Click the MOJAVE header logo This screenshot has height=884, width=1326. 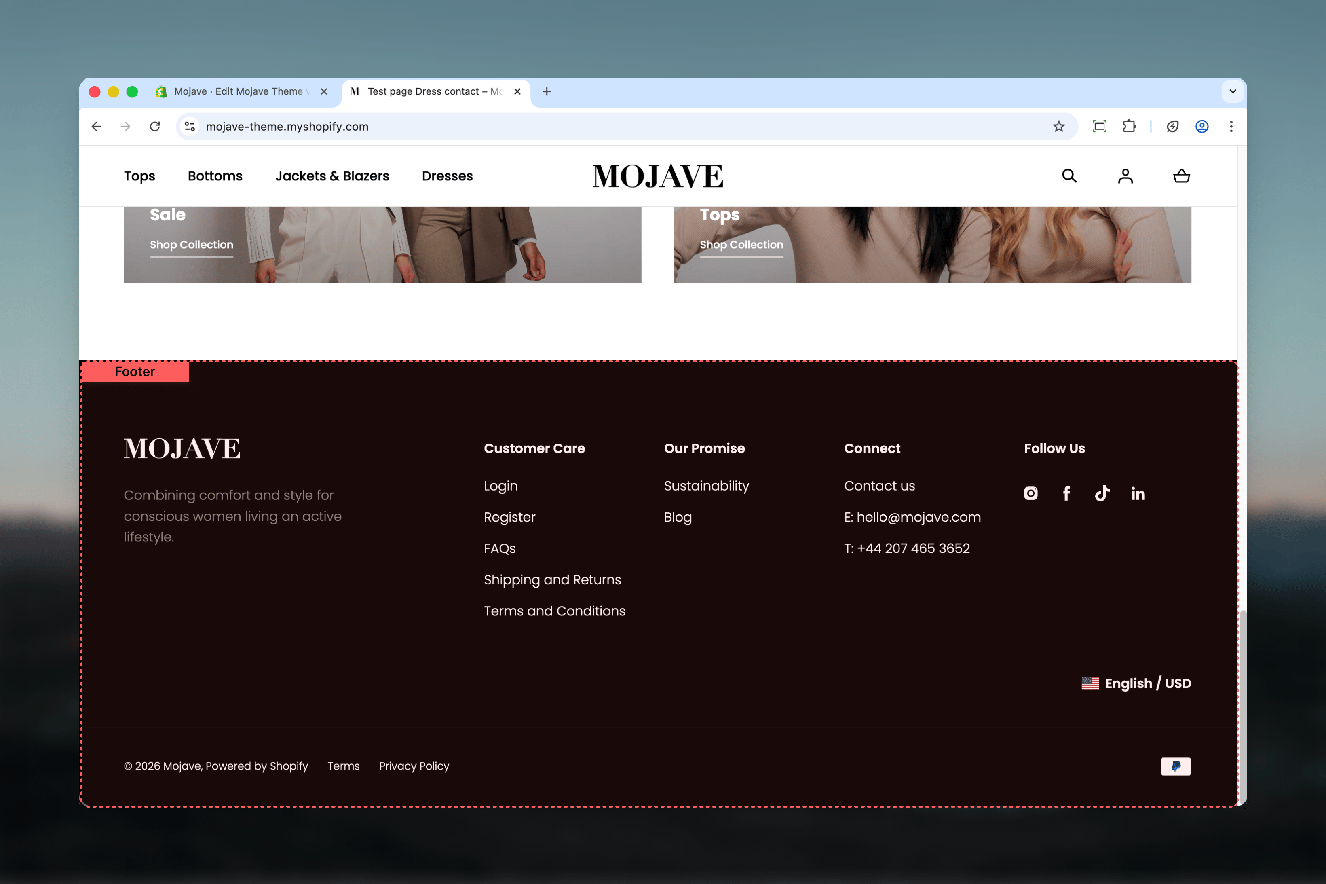658,176
